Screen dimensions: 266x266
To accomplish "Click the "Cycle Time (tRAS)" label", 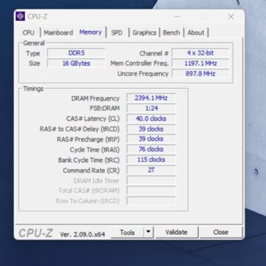I will [95, 150].
